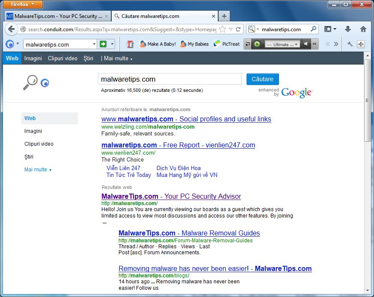Open the URL history dropdown arrow
Screen dimensions: 374x297
pyautogui.click(x=231, y=29)
